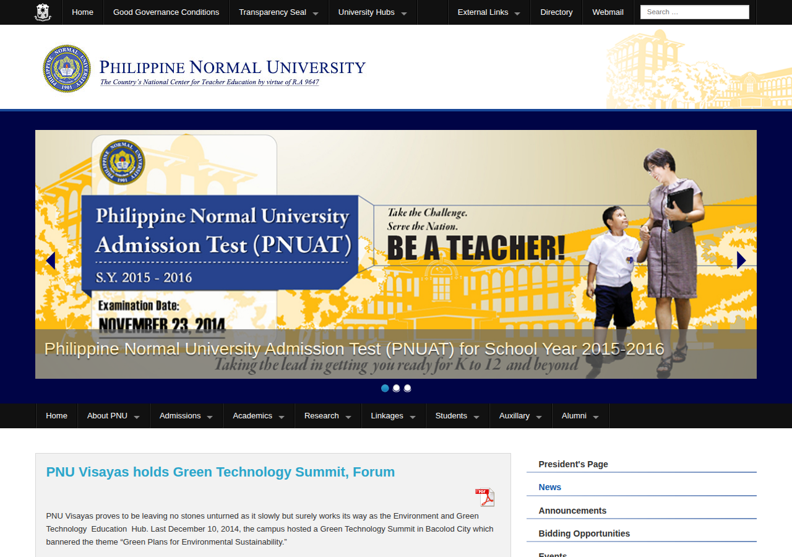
Task: Open the PDF icon in the article
Action: click(484, 497)
